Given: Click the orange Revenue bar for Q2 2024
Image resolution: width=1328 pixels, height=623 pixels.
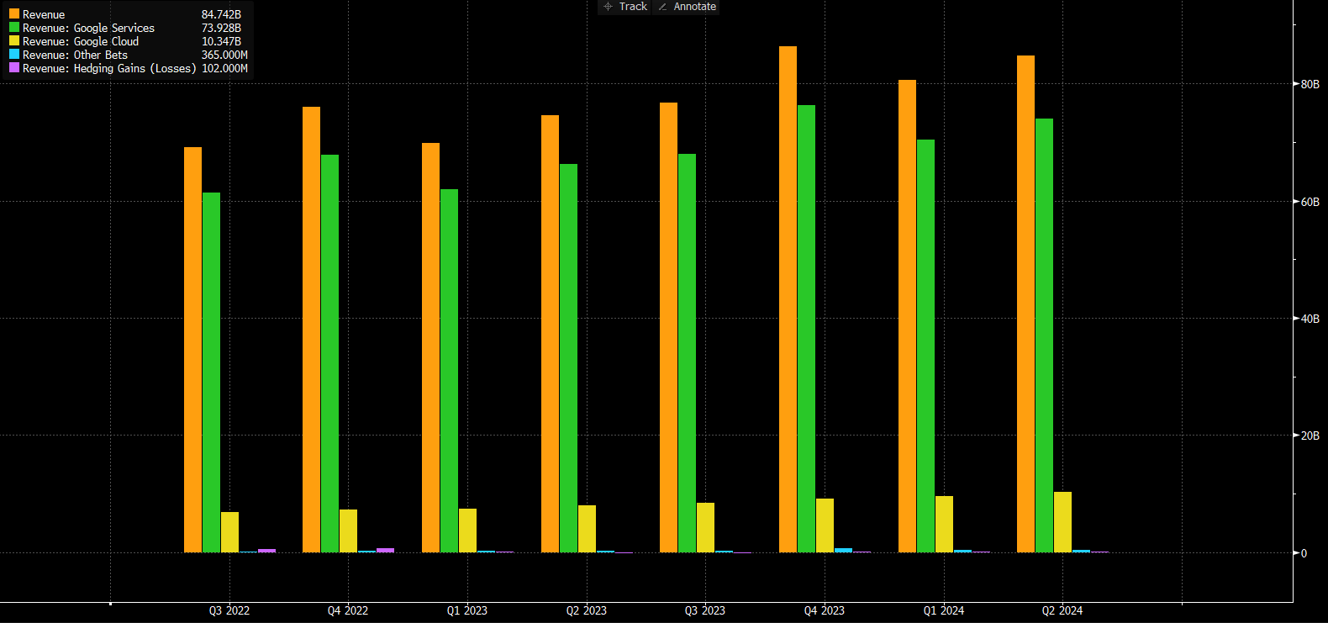Looking at the screenshot, I should [x=1025, y=304].
